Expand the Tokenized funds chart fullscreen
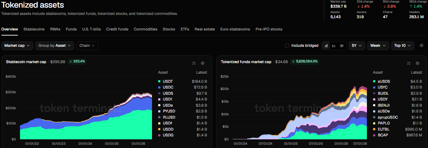 409,63
